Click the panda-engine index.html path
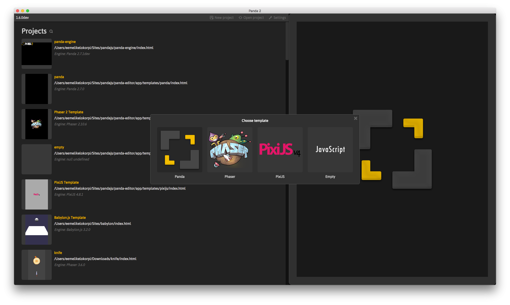510x305 pixels. pyautogui.click(x=104, y=48)
